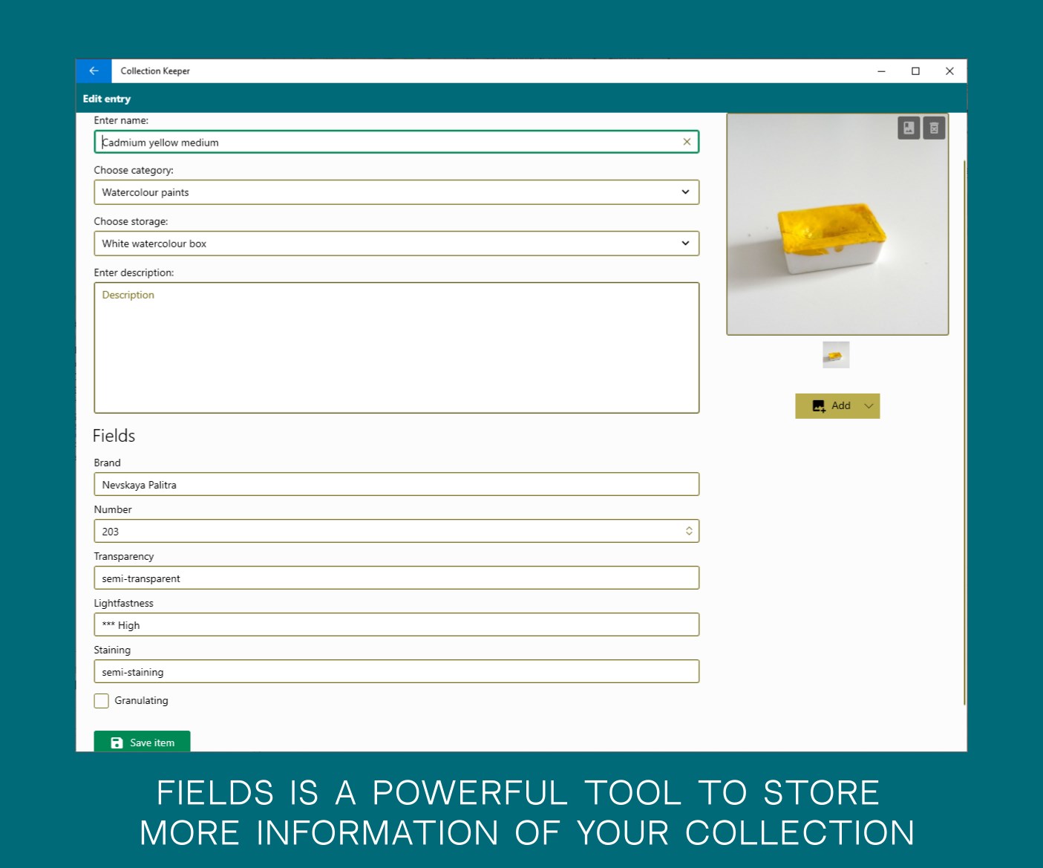The image size is (1043, 868).
Task: Close the Collection Keeper window
Action: (x=949, y=71)
